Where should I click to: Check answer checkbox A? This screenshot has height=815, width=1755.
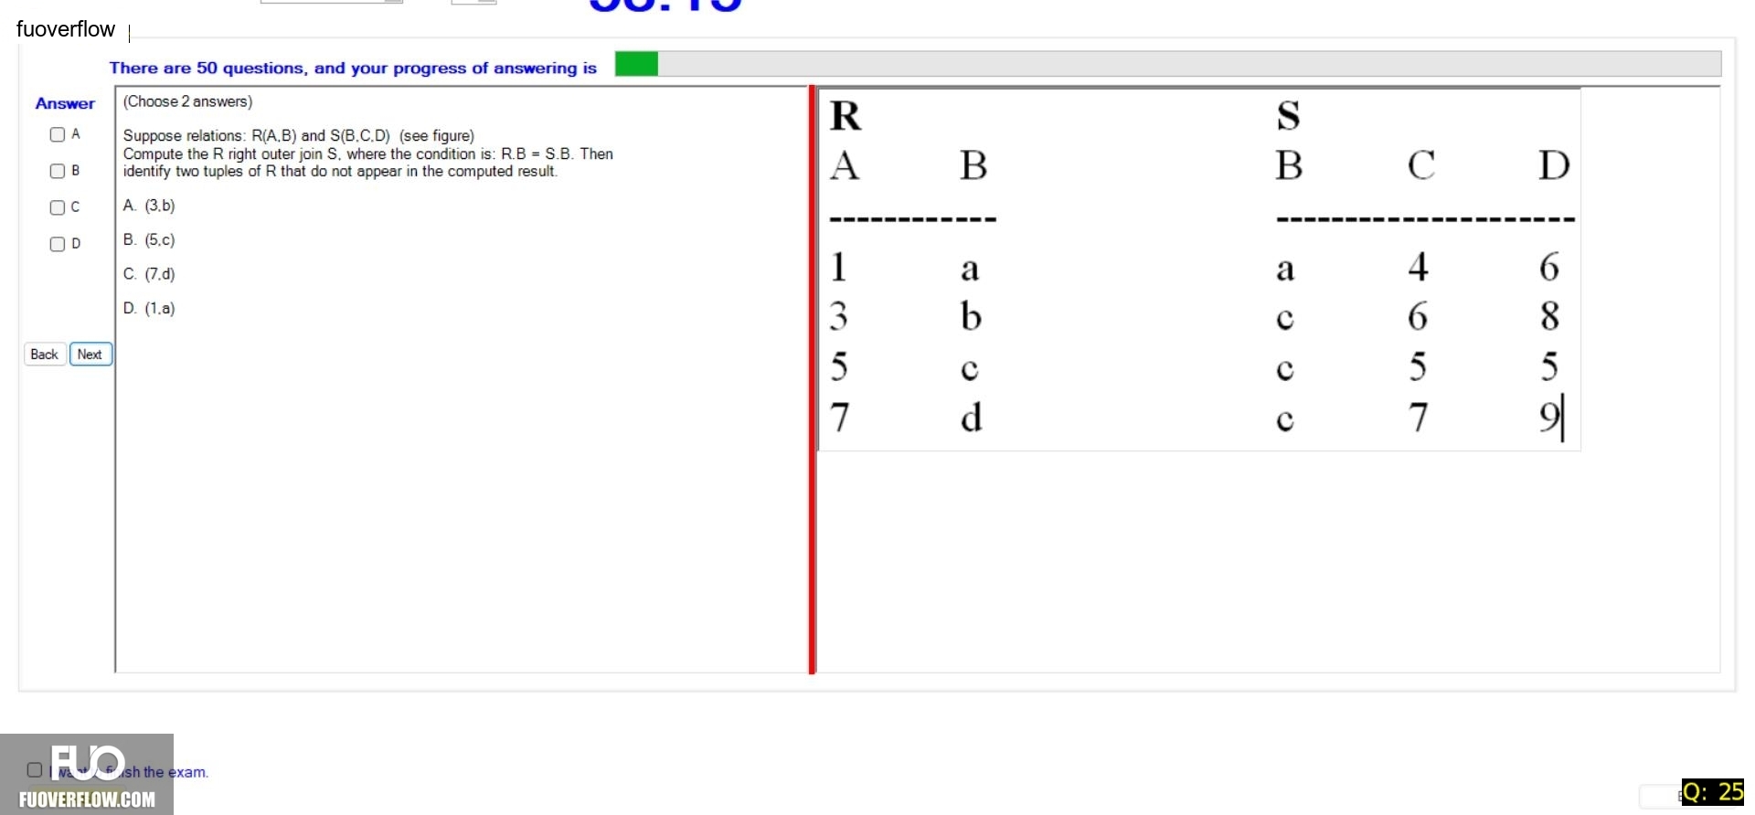click(x=58, y=134)
